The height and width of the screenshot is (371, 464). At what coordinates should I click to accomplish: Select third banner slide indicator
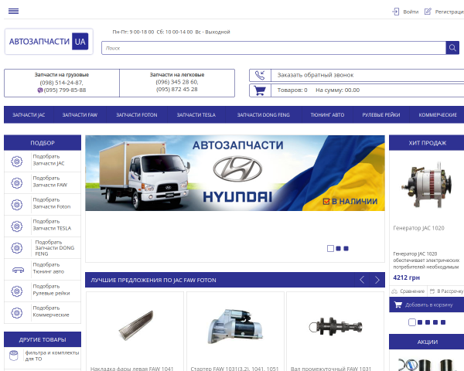[x=346, y=249]
